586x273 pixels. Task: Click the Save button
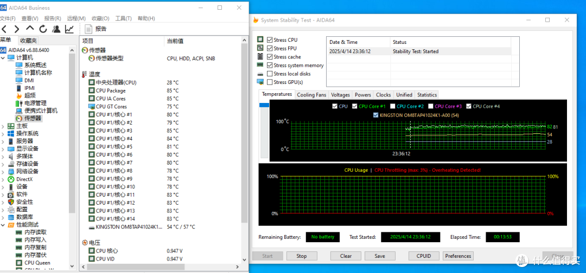[x=380, y=256]
